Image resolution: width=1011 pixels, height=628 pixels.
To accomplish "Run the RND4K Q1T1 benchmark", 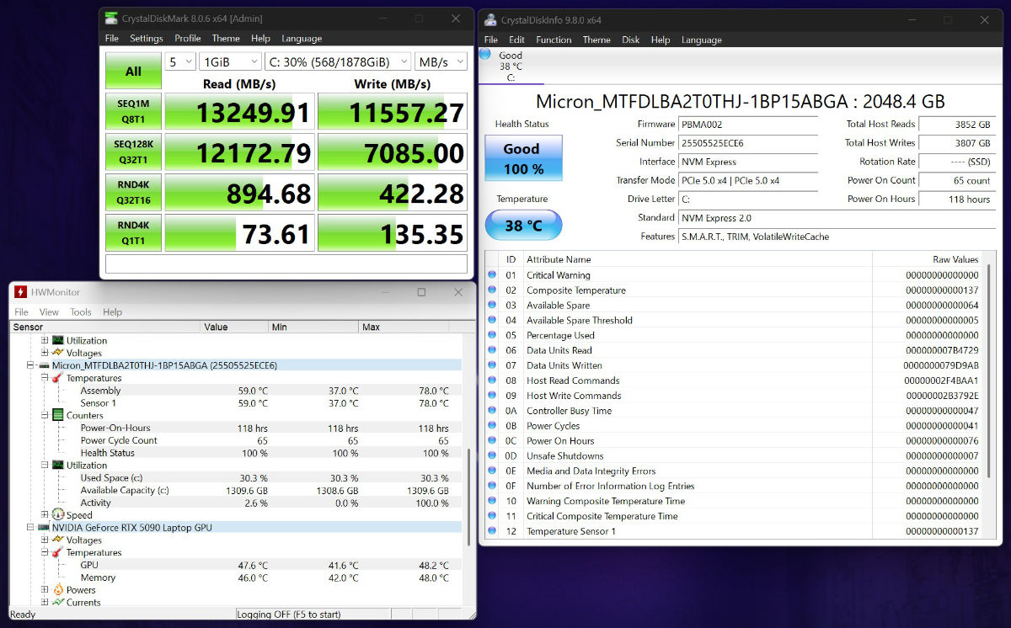I will click(x=133, y=232).
